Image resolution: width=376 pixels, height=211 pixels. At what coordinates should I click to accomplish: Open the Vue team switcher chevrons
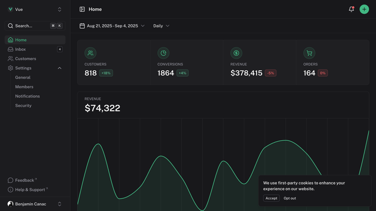tap(59, 9)
